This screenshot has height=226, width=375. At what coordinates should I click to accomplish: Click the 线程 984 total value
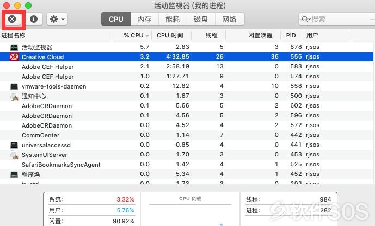click(325, 199)
